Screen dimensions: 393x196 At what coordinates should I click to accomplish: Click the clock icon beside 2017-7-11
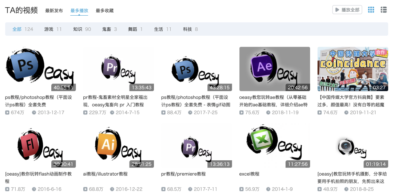point(190,189)
